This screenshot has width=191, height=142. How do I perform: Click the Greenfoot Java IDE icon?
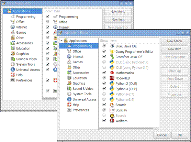coord(112,57)
